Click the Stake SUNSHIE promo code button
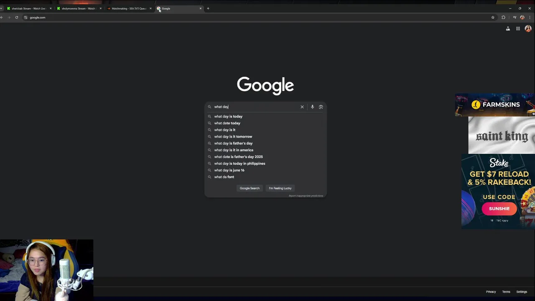The height and width of the screenshot is (301, 535). click(499, 209)
